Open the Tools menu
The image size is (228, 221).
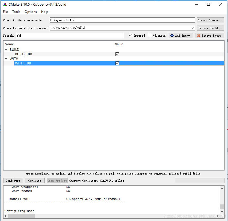coord(16,12)
